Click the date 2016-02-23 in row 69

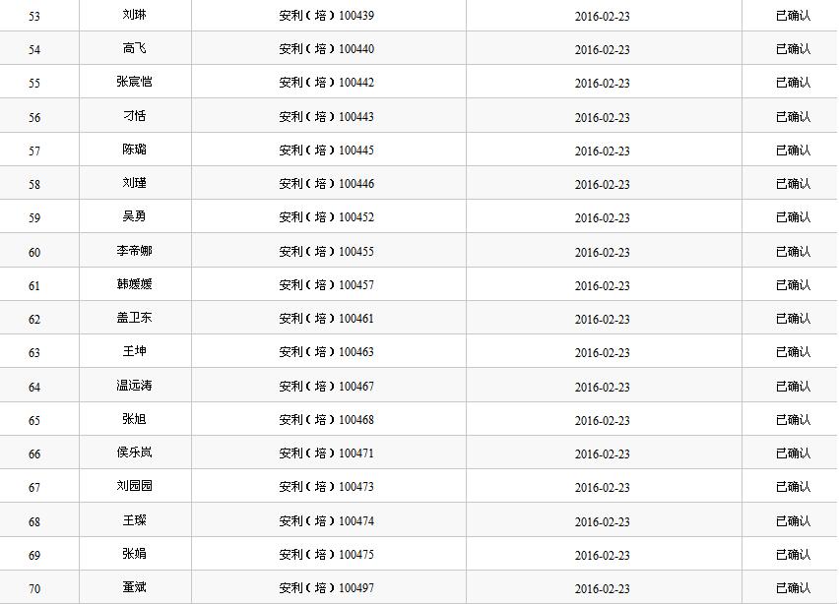coord(602,556)
